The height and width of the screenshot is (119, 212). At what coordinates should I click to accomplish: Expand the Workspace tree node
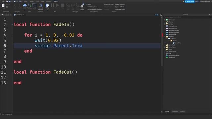click(165, 20)
